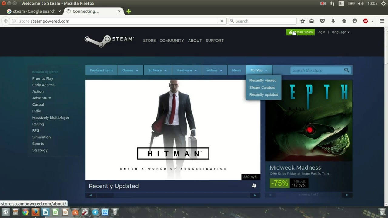The width and height of the screenshot is (388, 218).
Task: Stop loading with the X in the address bar
Action: click(222, 21)
